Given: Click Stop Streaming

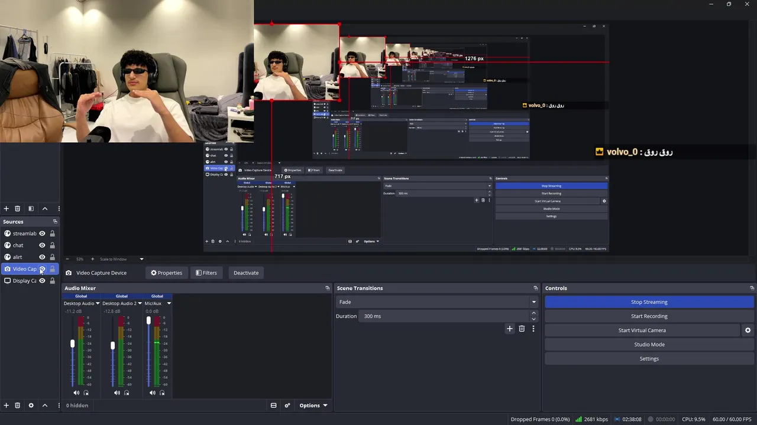Looking at the screenshot, I should (649, 302).
